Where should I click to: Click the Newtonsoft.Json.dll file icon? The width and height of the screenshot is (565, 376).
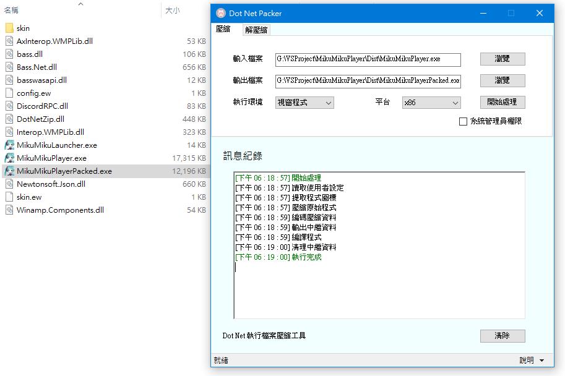9,184
